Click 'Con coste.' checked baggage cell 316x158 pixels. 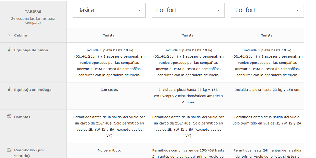[x=109, y=90]
